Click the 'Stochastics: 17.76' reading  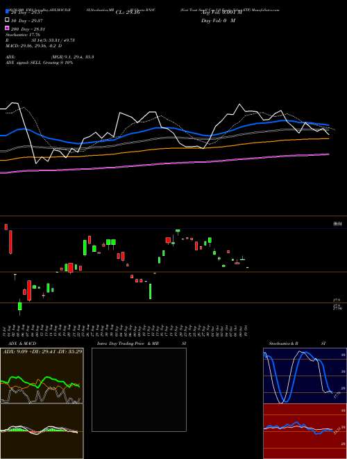(x=22, y=35)
